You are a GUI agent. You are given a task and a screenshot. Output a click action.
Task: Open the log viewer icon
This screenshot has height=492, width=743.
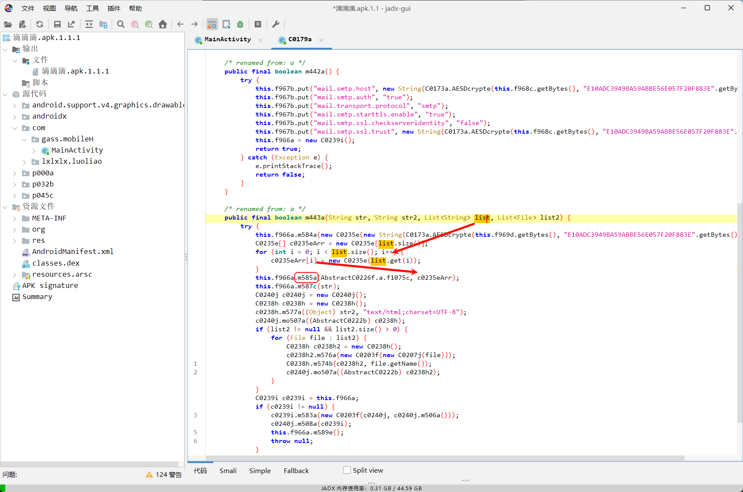click(x=258, y=24)
